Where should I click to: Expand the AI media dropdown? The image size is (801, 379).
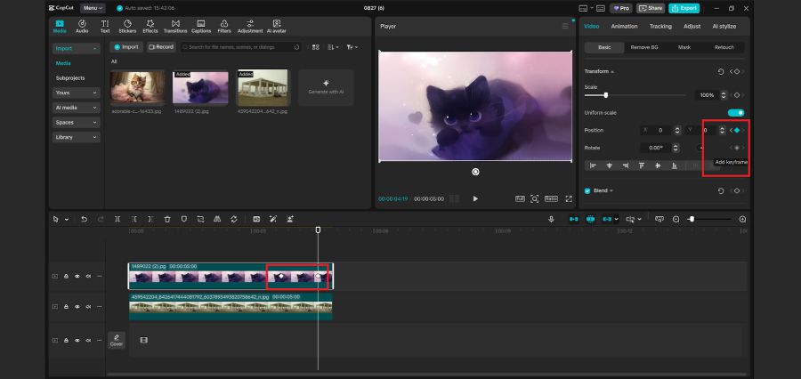76,108
